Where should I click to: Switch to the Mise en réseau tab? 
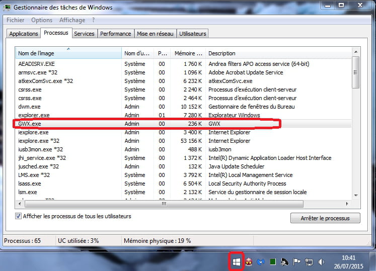(155, 34)
